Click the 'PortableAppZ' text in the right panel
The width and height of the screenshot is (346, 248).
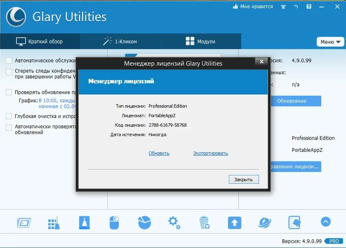pos(307,150)
